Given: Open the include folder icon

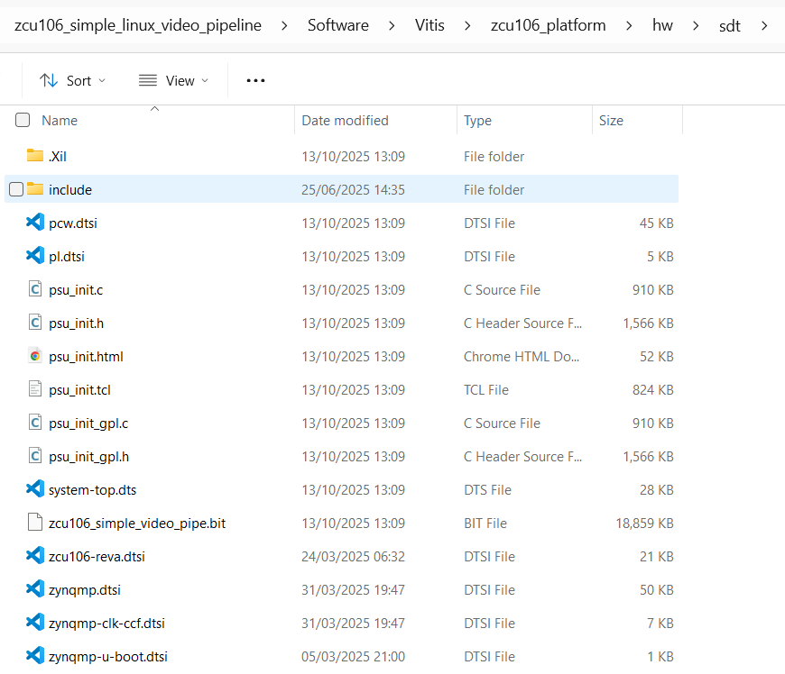Looking at the screenshot, I should (35, 189).
